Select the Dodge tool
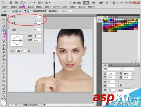141x107 pixels. (4, 66)
